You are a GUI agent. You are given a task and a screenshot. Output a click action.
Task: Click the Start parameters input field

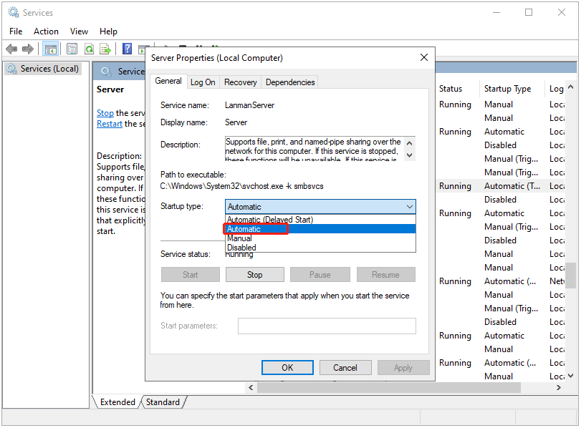(327, 326)
